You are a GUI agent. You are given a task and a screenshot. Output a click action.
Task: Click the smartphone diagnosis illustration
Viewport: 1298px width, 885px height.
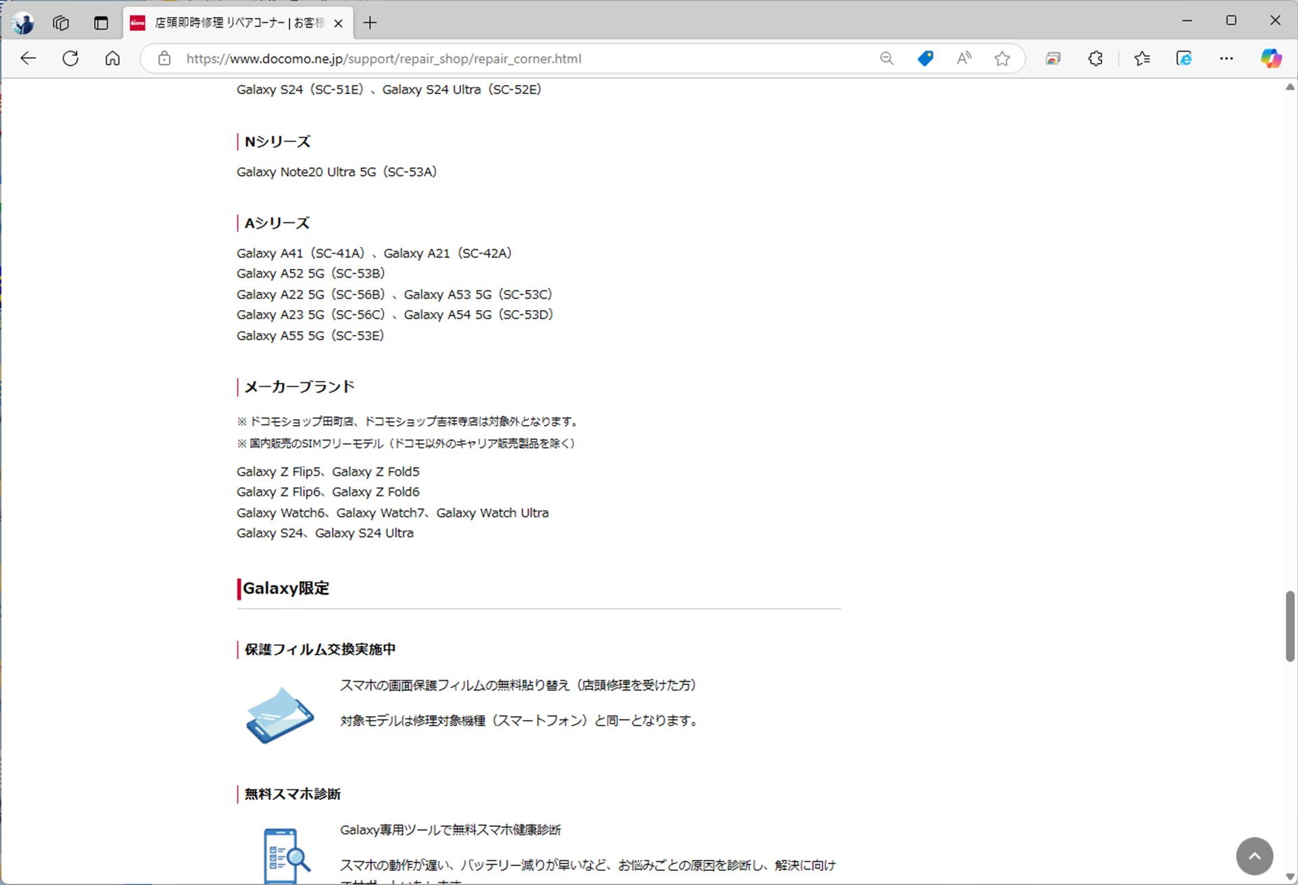286,856
